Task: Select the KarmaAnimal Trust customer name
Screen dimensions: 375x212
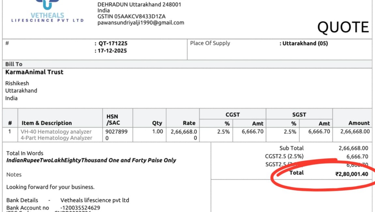Action: 34,72
